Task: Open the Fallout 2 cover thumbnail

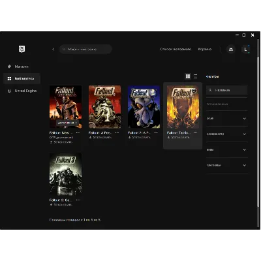Action: click(144, 107)
